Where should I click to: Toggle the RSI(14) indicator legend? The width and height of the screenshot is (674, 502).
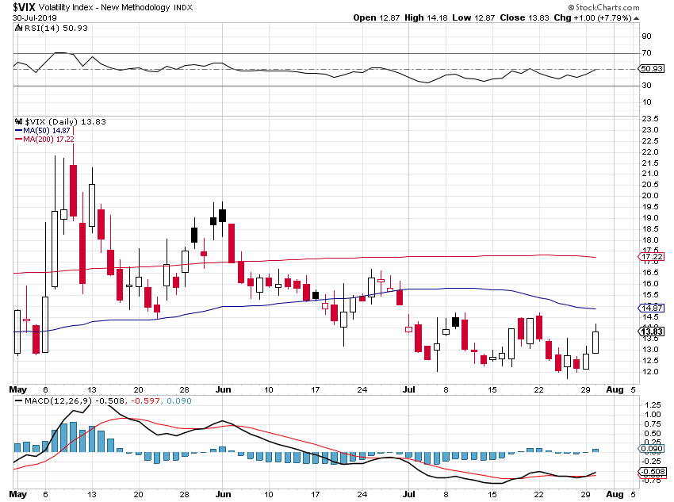coord(48,27)
